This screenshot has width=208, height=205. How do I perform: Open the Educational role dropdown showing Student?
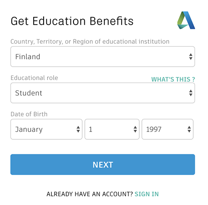pyautogui.click(x=102, y=93)
